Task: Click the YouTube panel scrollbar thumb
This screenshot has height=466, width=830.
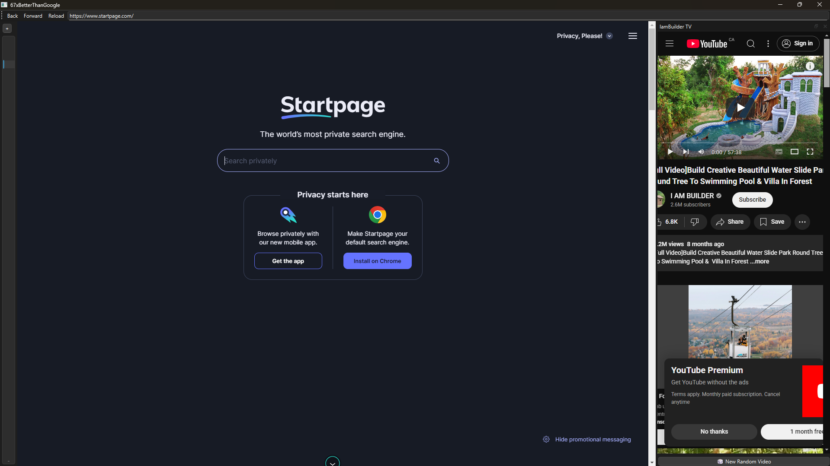Action: tap(827, 63)
